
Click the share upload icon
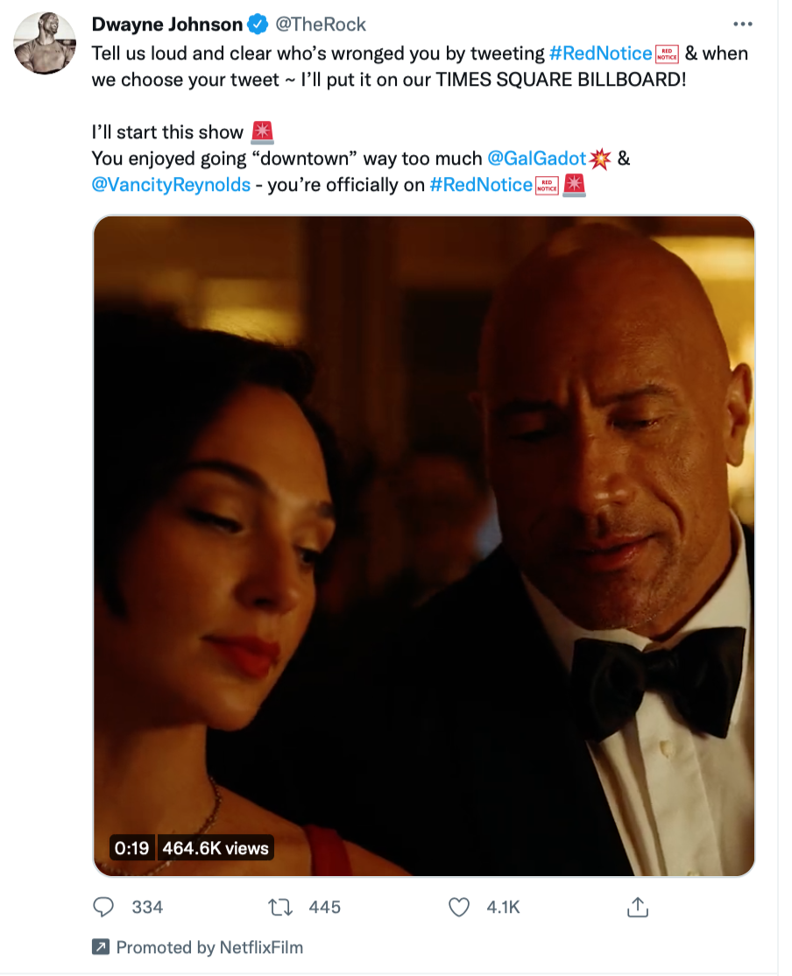click(x=637, y=907)
